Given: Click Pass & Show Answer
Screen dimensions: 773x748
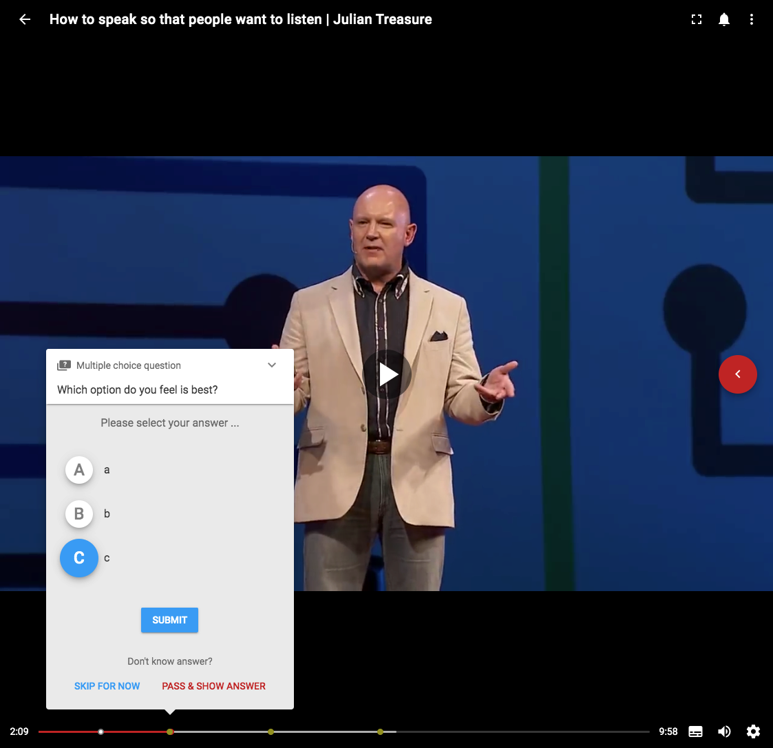Looking at the screenshot, I should click(213, 686).
